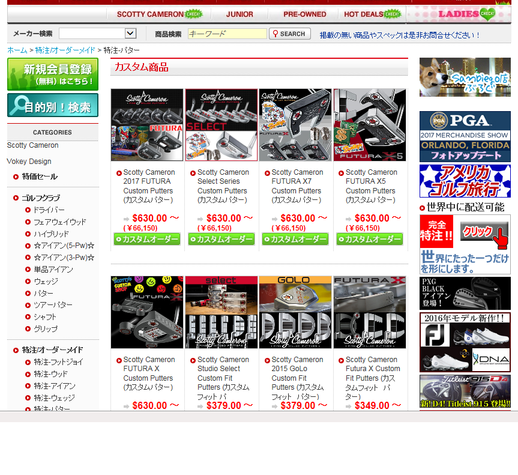The width and height of the screenshot is (518, 475).
Task: Go to 特注/オーダーメイド breadcrumb link
Action: [65, 50]
